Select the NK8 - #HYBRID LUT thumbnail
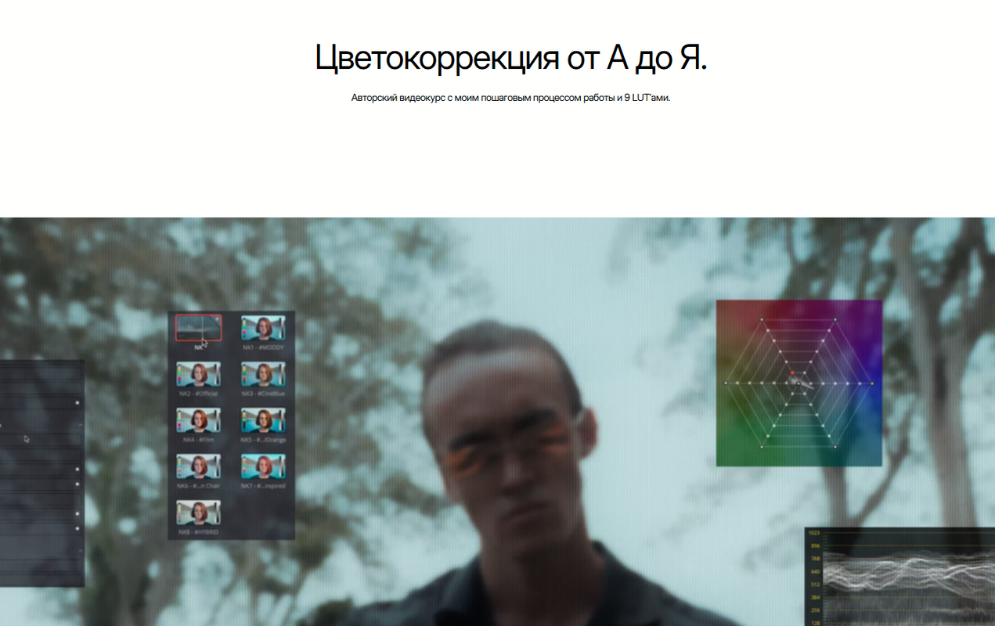The image size is (995, 626). pyautogui.click(x=198, y=513)
